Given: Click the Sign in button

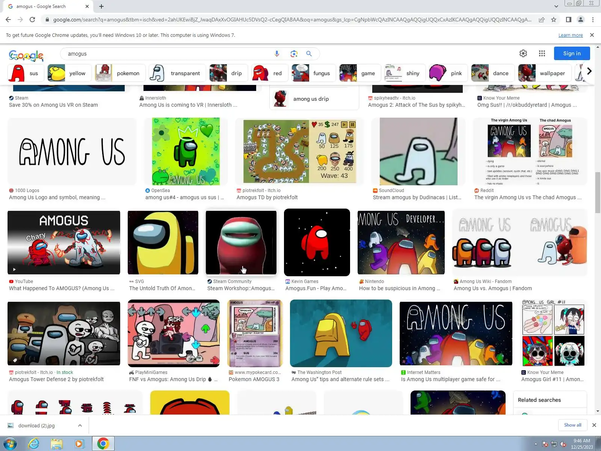Looking at the screenshot, I should (x=572, y=53).
